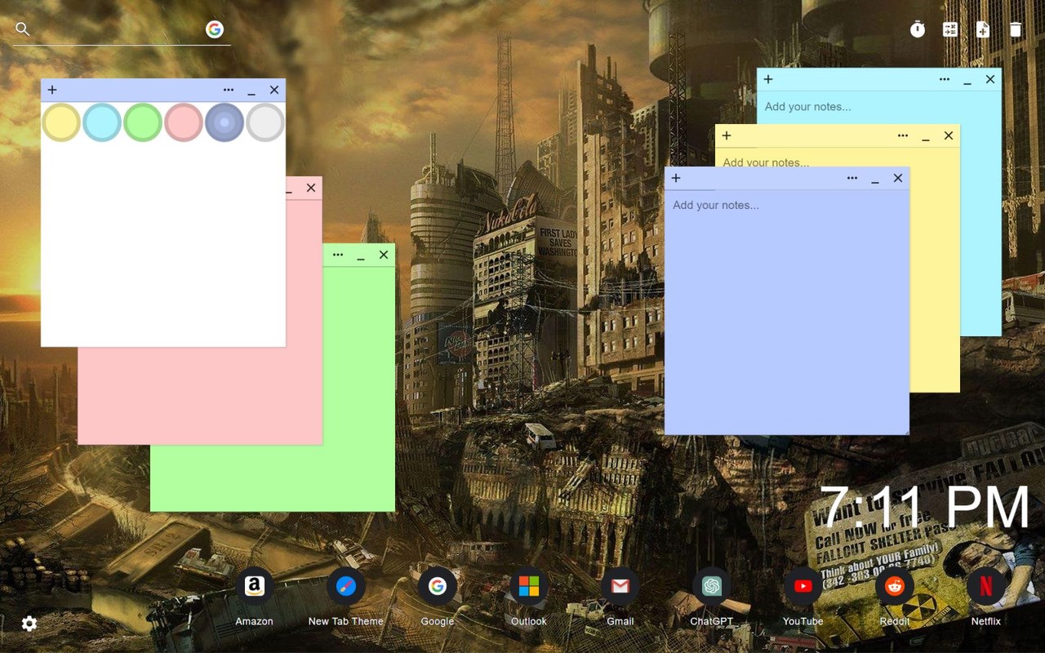This screenshot has height=653, width=1045.
Task: Click the yellow note's 'Add your notes...' text
Action: 766,162
